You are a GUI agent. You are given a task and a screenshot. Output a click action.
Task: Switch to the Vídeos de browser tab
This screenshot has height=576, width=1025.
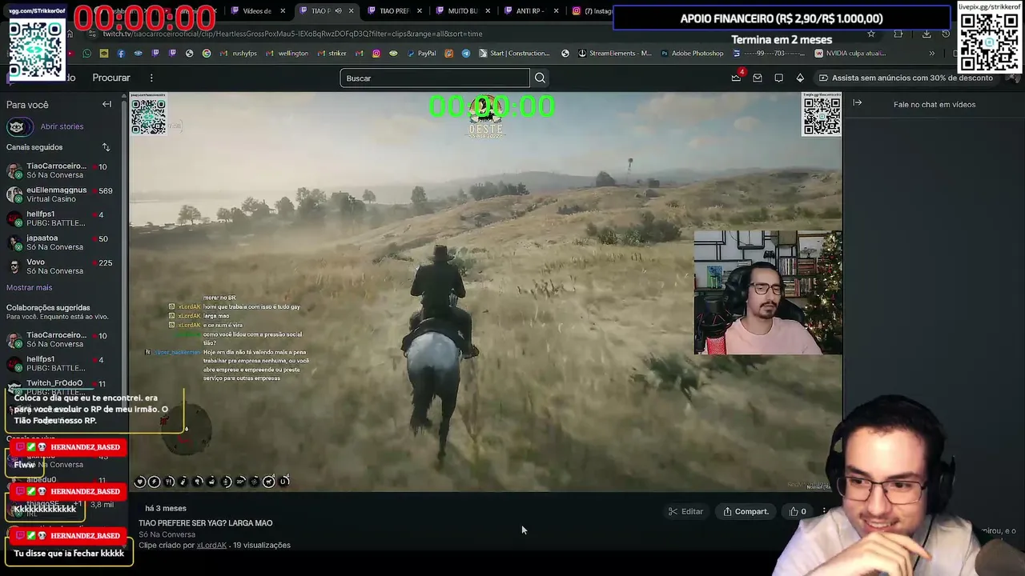256,11
